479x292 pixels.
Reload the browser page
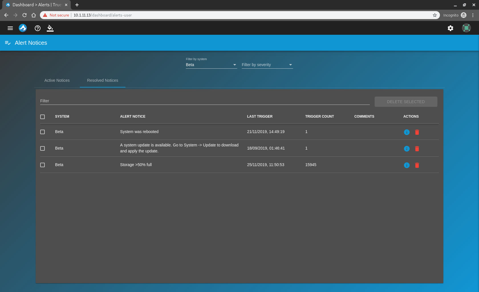[25, 15]
